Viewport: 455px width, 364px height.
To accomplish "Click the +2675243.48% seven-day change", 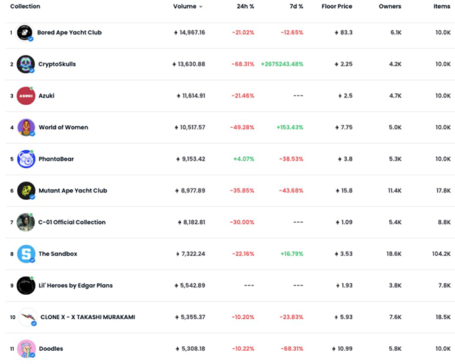I will (282, 64).
